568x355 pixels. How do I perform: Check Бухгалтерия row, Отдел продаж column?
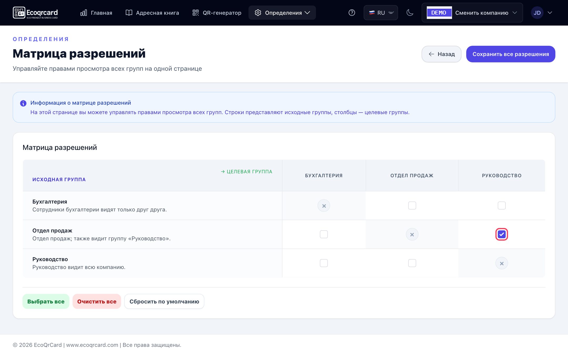point(412,205)
